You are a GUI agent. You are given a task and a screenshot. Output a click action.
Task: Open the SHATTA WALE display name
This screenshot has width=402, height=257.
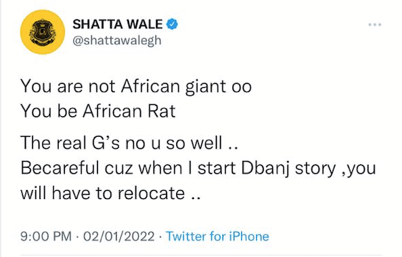pyautogui.click(x=117, y=24)
